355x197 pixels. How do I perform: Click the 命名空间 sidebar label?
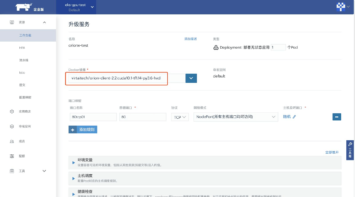[25, 126]
